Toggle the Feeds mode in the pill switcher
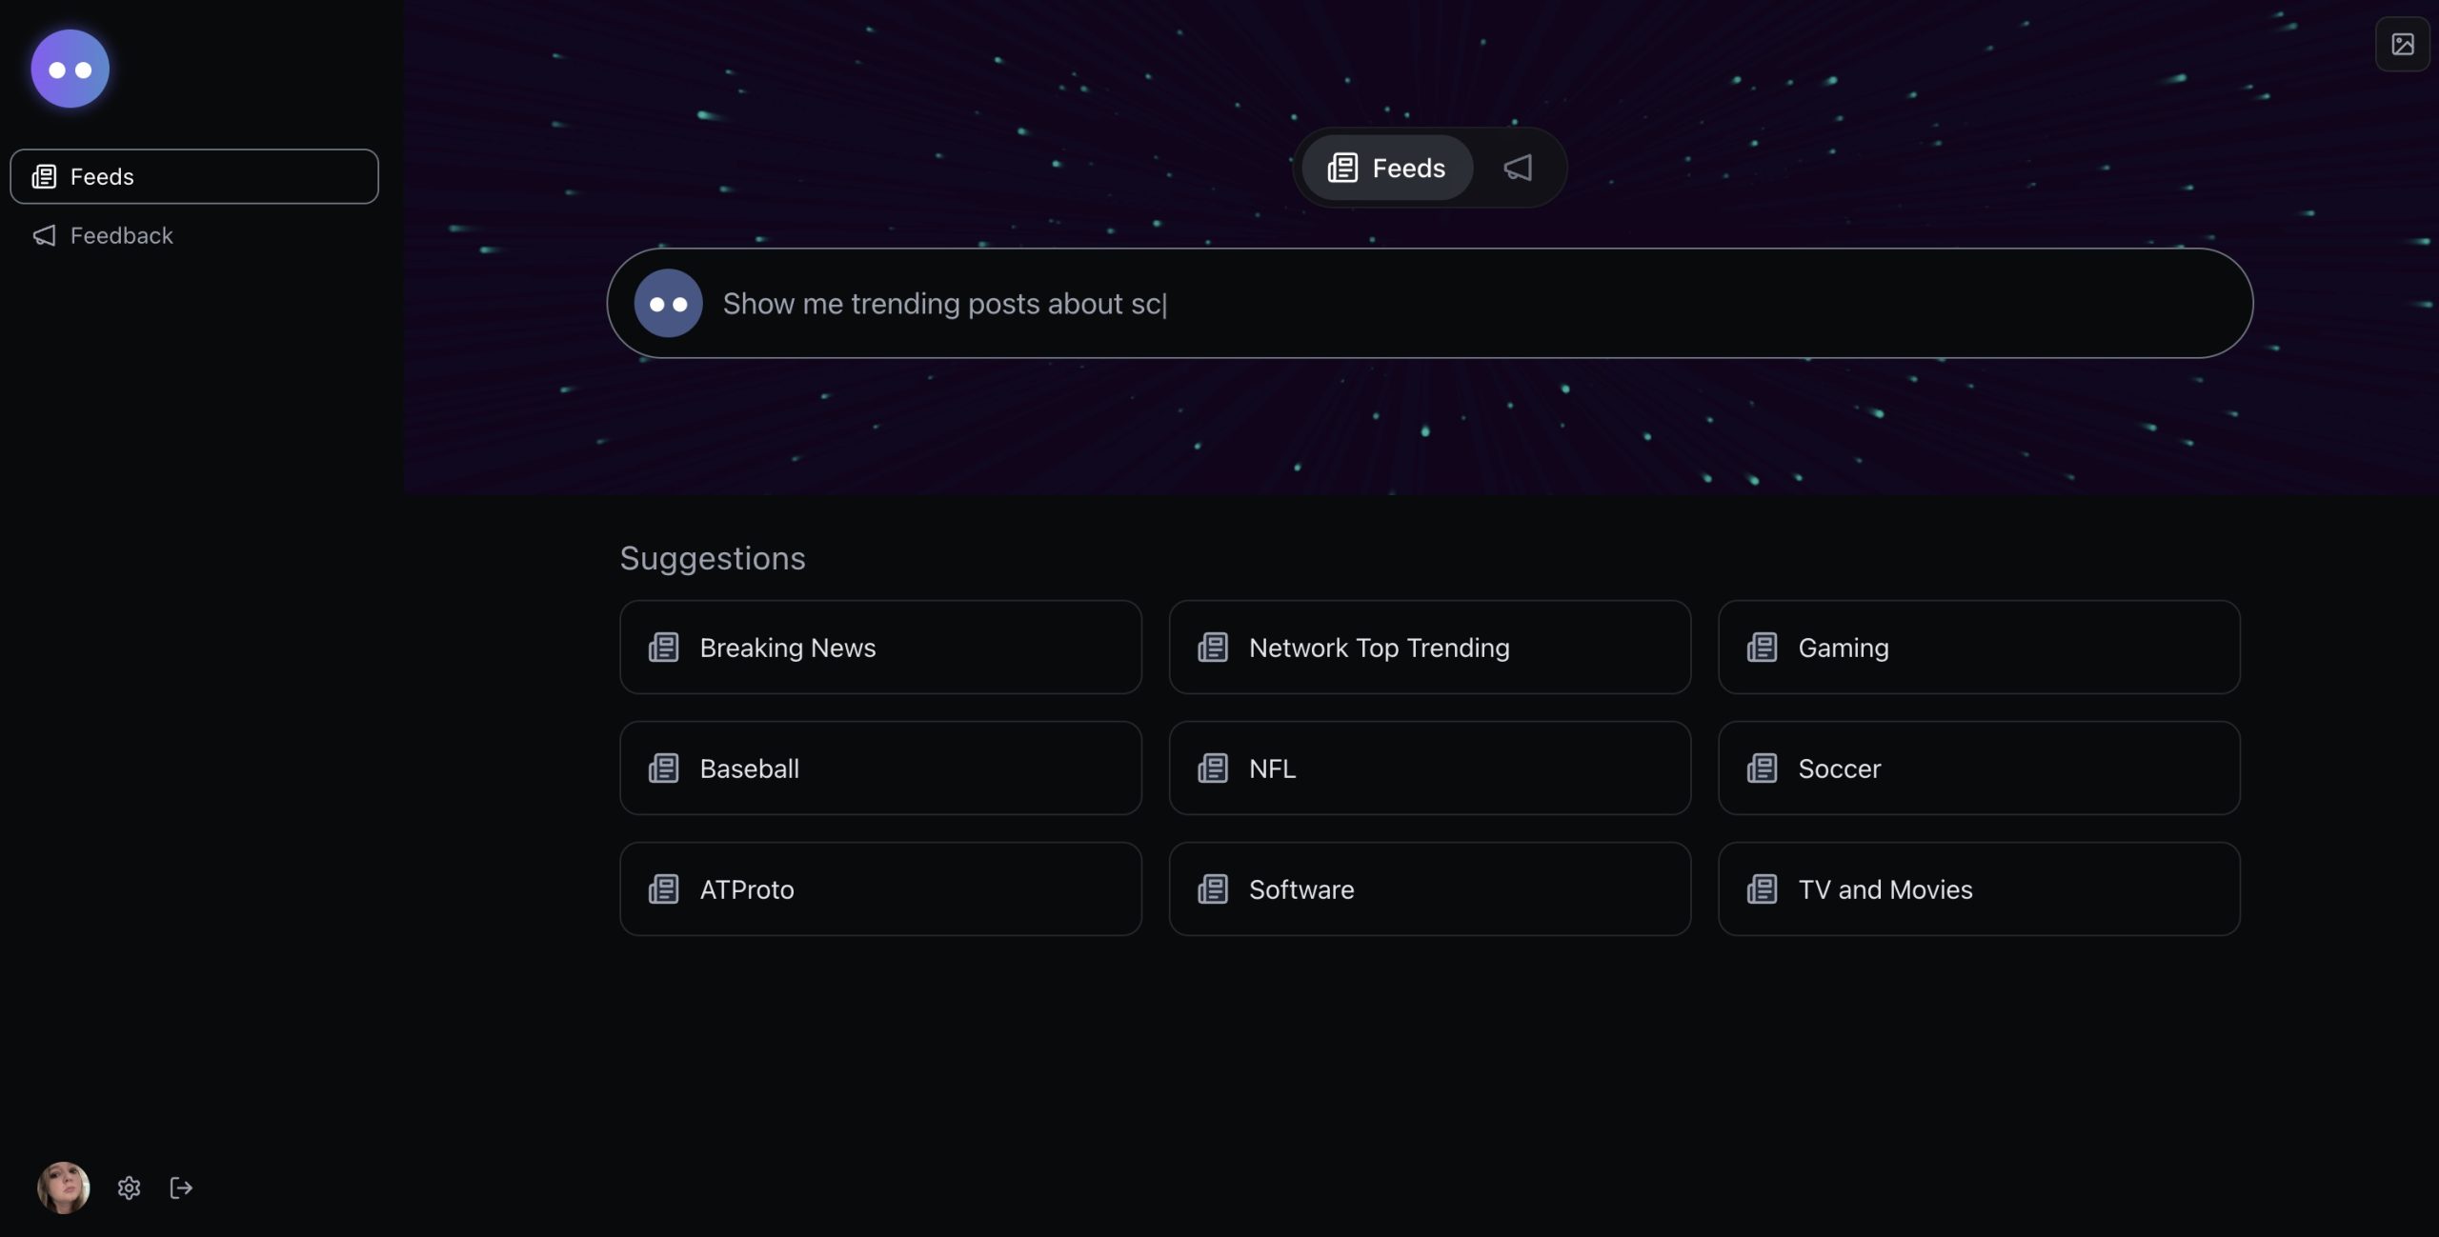The image size is (2439, 1237). click(x=1386, y=168)
